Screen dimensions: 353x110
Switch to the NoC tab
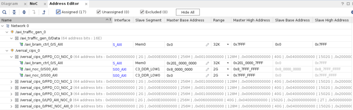coord(34,4)
